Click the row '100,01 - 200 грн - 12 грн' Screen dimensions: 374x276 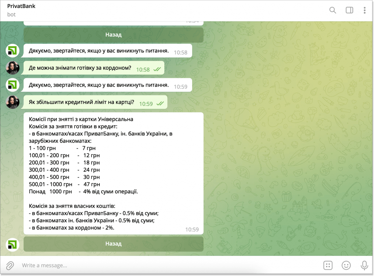coord(64,155)
